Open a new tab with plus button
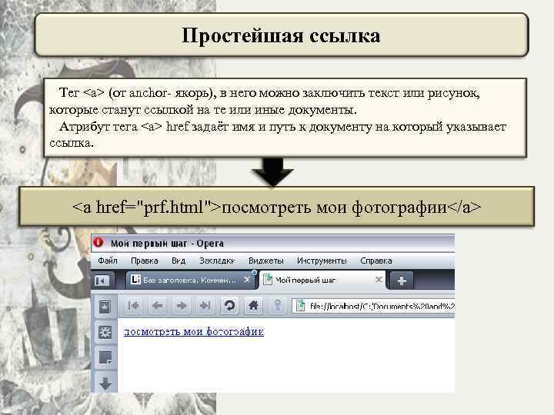 402,281
